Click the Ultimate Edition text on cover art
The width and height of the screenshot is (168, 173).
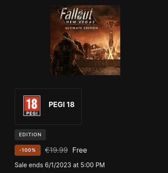click(81, 28)
